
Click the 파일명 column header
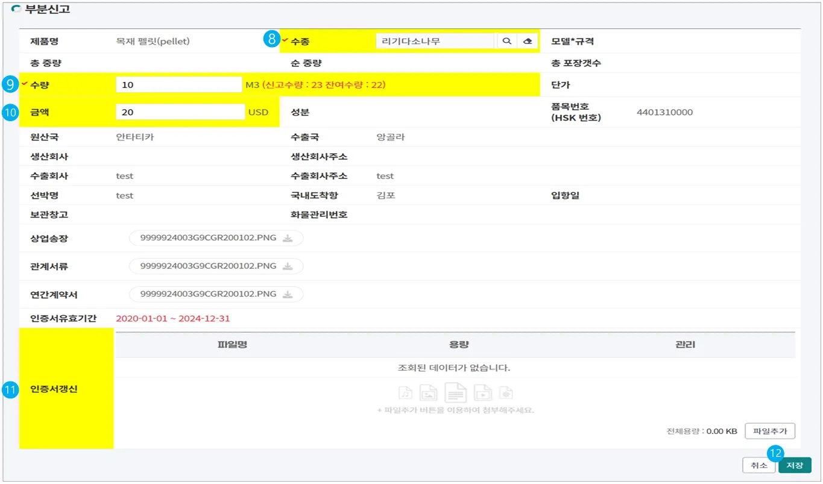[x=233, y=345]
